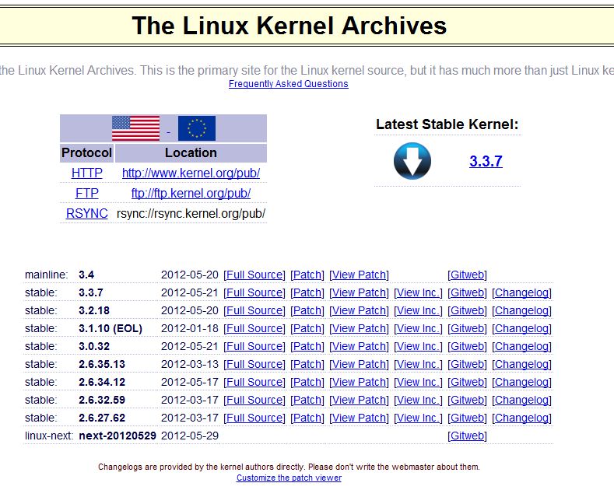The image size is (614, 497).
Task: Open View Inc. for stable 2.6.27.62
Action: (418, 418)
